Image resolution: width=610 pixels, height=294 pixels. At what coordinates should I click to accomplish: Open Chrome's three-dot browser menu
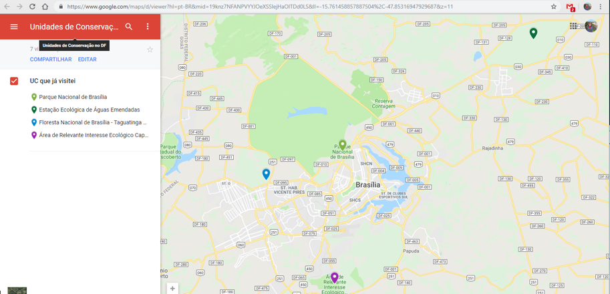click(601, 7)
